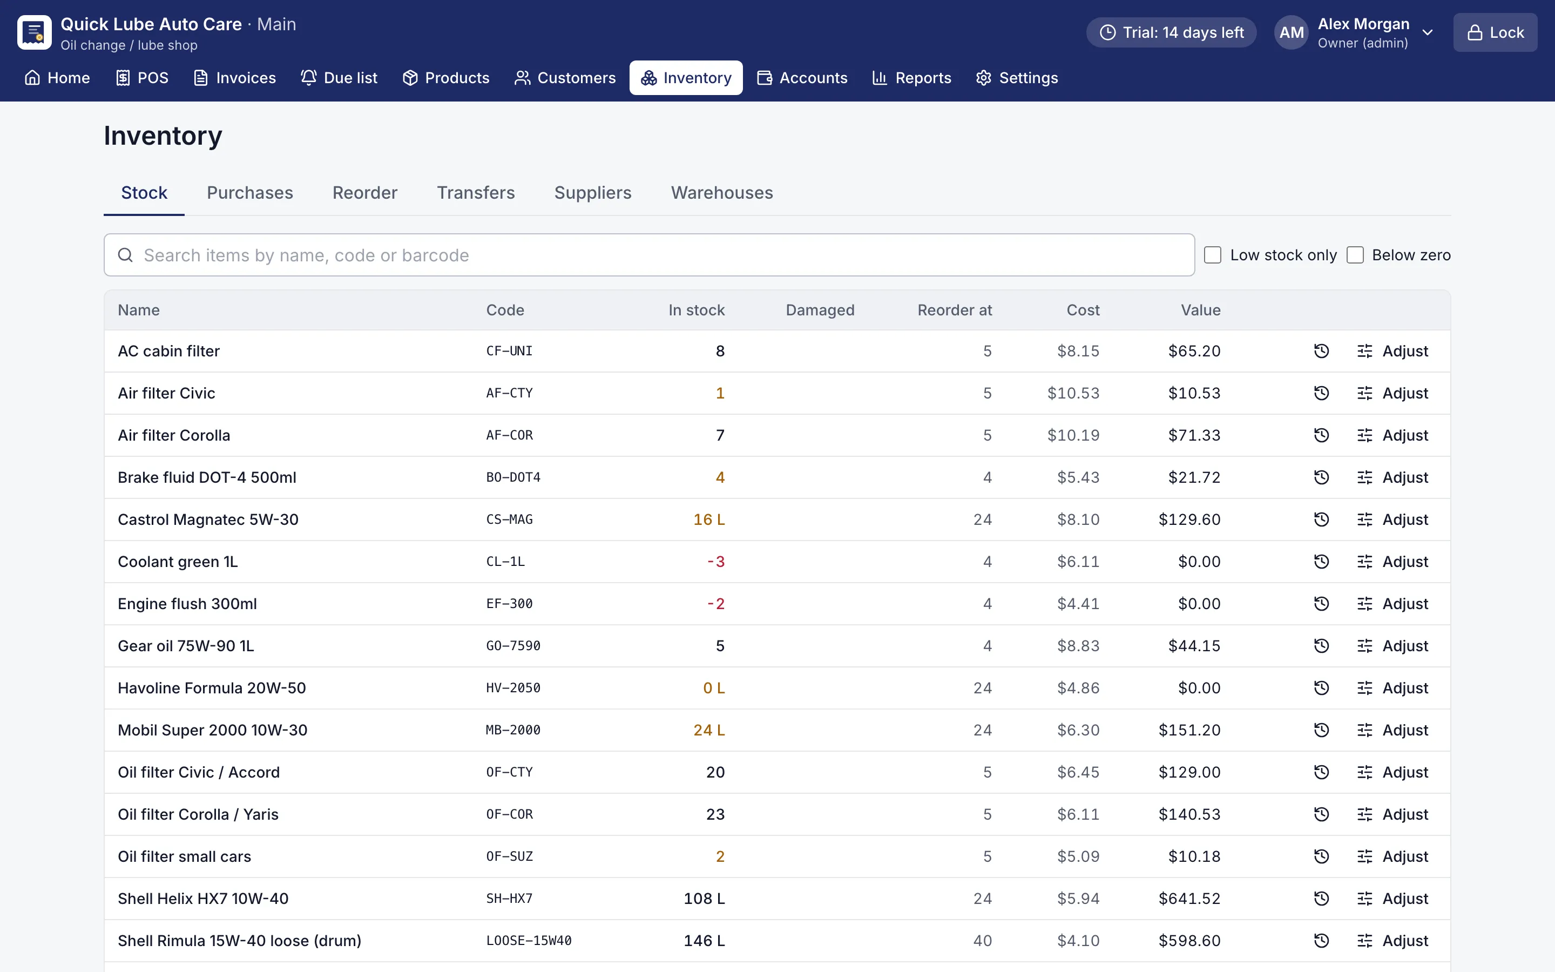Image resolution: width=1555 pixels, height=972 pixels.
Task: Go to Products in navigation
Action: (x=446, y=78)
